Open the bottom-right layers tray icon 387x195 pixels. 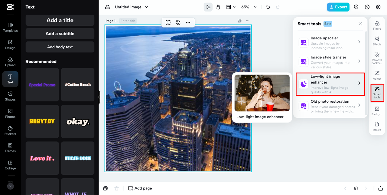pos(381,188)
